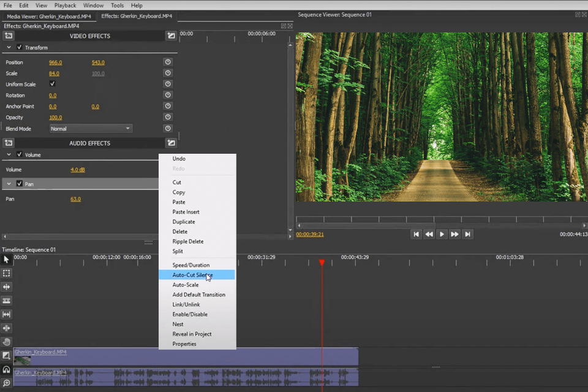Open the Window menu
Image resolution: width=588 pixels, height=392 pixels.
[93, 6]
